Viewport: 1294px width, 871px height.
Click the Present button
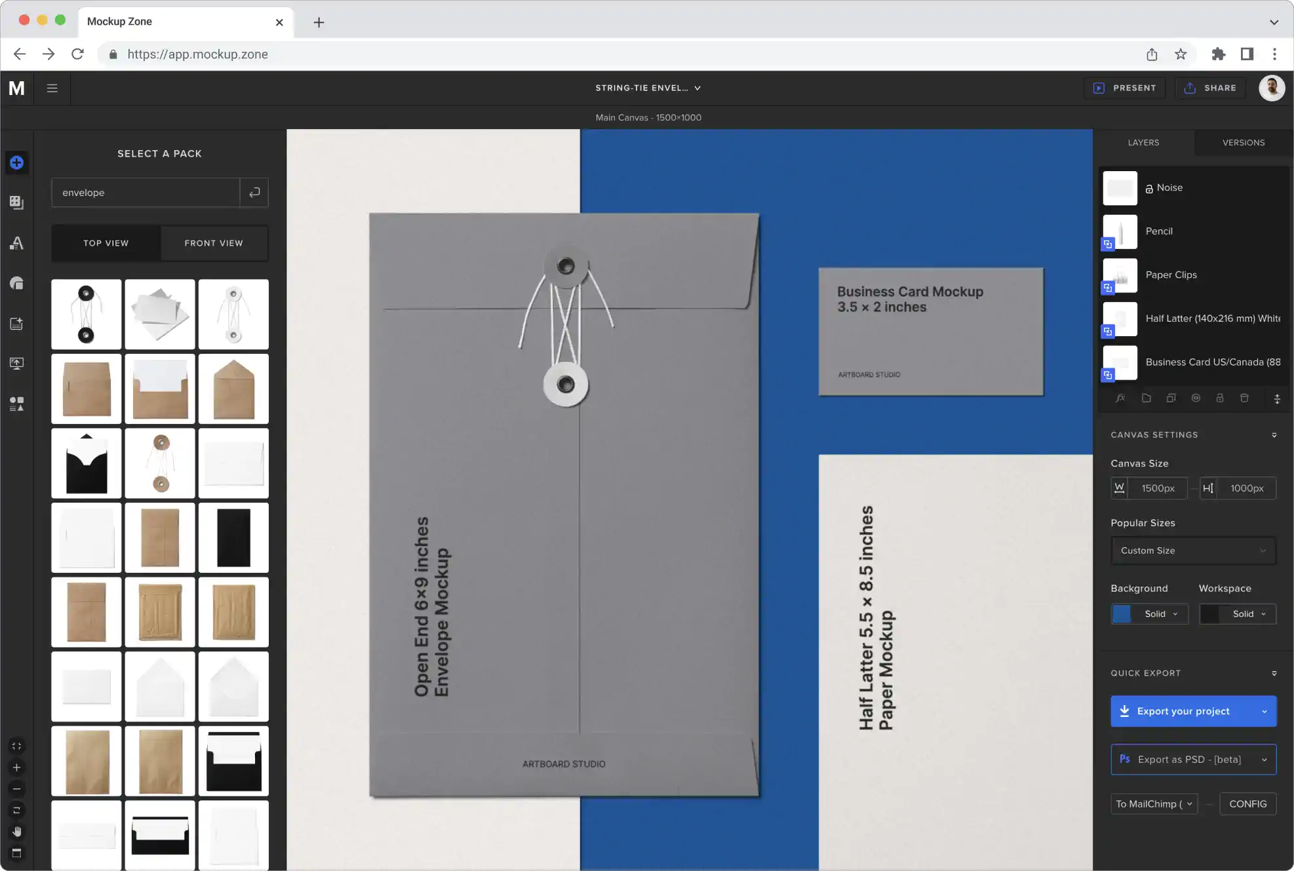tap(1125, 88)
